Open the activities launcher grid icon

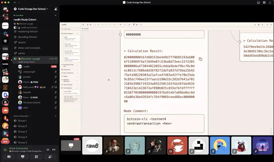point(36,157)
